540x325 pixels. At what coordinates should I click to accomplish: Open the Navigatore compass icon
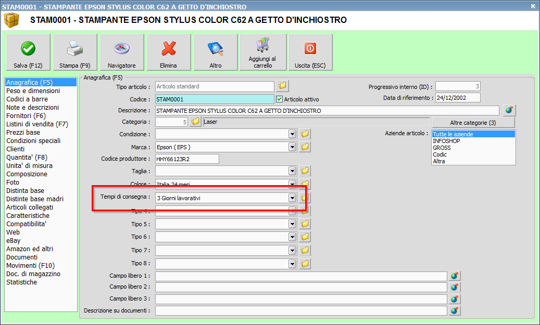122,49
